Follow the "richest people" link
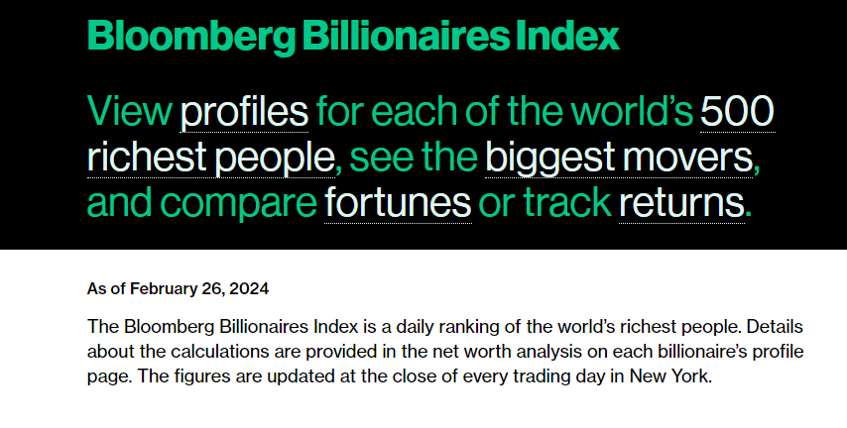This screenshot has height=428, width=847. tap(210, 158)
